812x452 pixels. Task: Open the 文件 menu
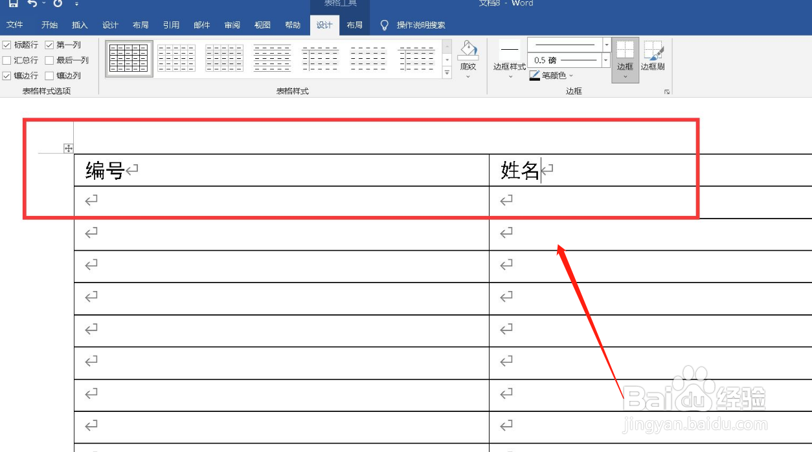15,25
